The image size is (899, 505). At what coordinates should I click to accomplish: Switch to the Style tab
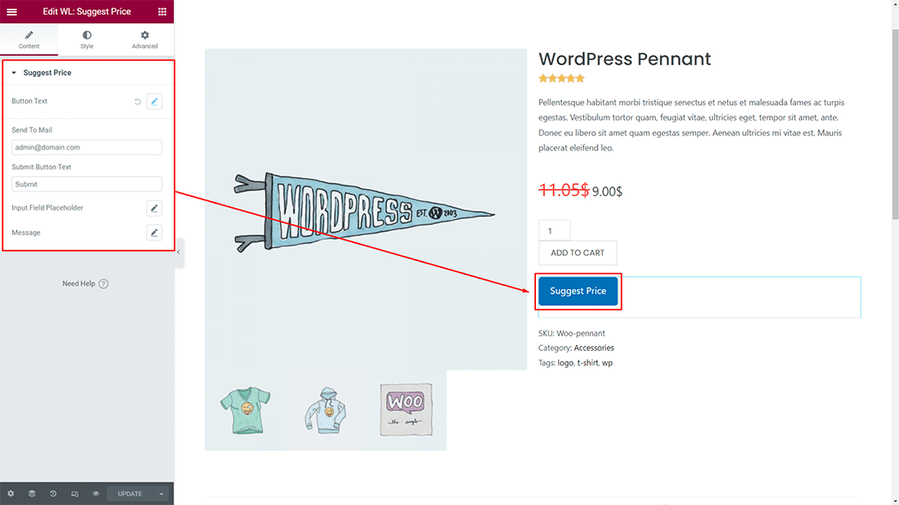[x=86, y=39]
